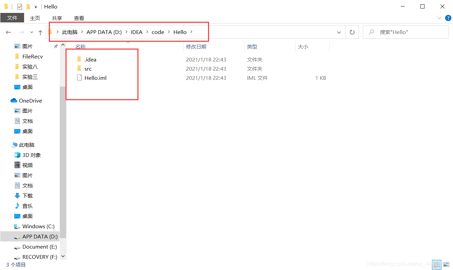
Task: Switch to details view in status bar
Action: point(437,264)
